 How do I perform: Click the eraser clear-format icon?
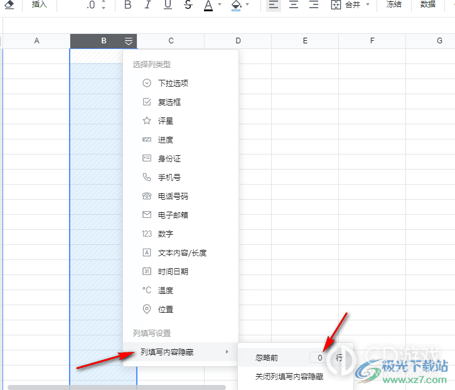pos(9,5)
